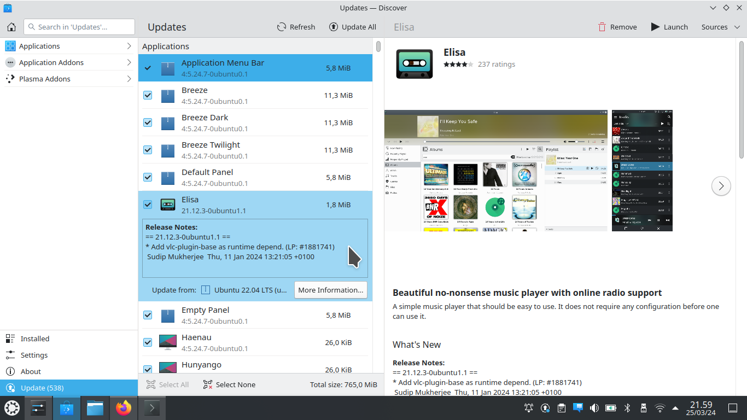Focus the Search in 'Updates' field
This screenshot has height=420, width=747.
(79, 27)
